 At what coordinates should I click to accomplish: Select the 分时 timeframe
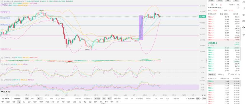pos(8,102)
